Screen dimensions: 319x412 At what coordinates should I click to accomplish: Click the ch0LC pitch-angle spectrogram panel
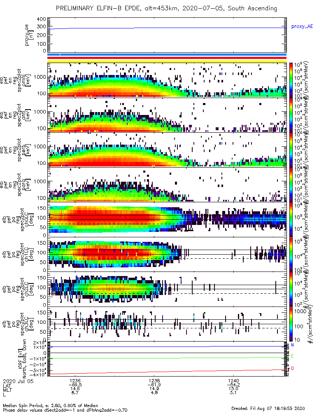(167, 220)
